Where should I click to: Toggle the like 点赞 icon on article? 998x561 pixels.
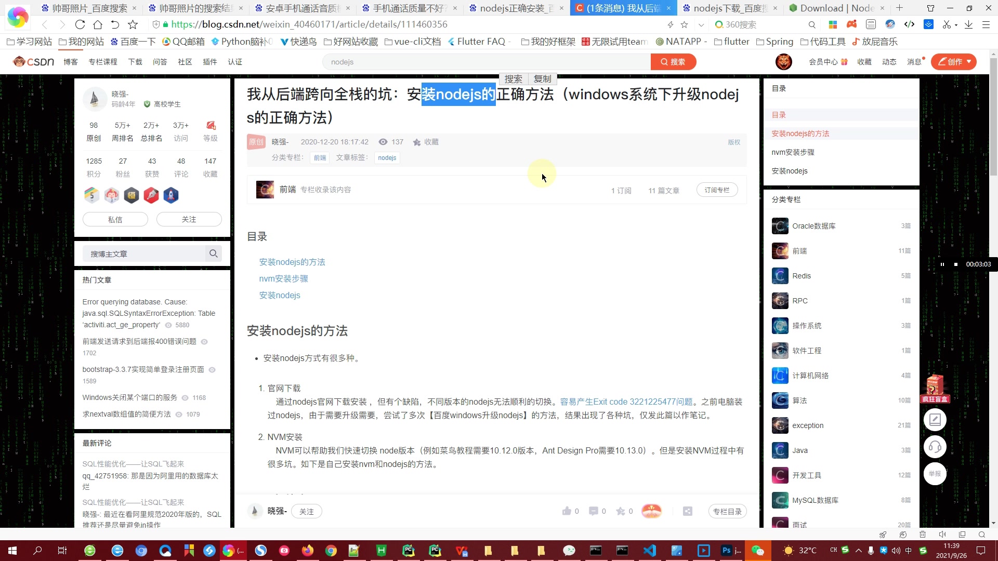pos(566,511)
